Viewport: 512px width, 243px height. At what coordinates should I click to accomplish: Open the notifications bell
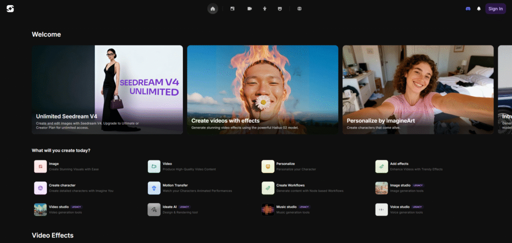click(478, 9)
